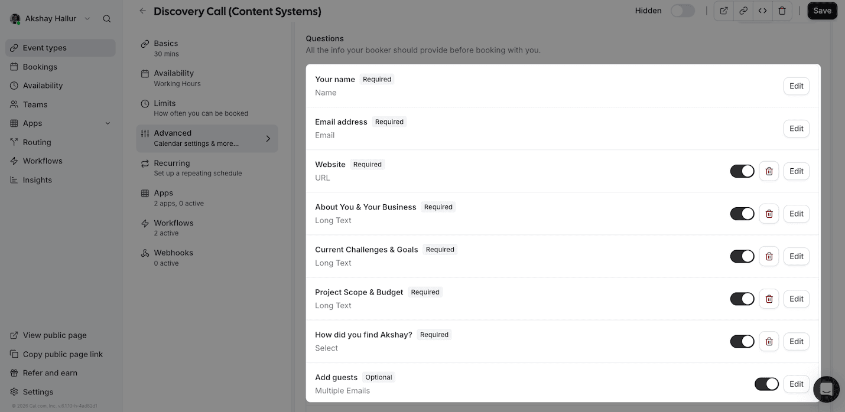Edit the Email address question
Viewport: 845px width, 412px height.
[796, 129]
